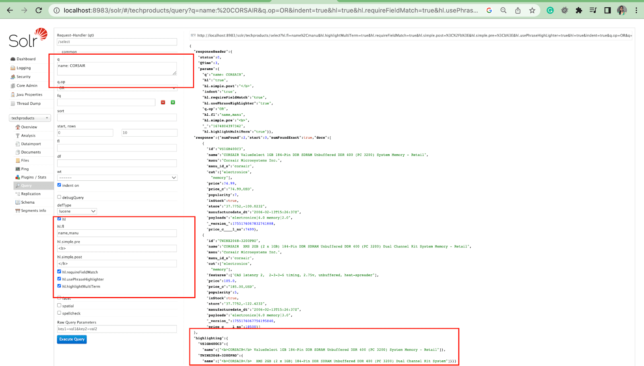The height and width of the screenshot is (366, 644).
Task: Open the Dashboard menu item
Action: [x=26, y=59]
